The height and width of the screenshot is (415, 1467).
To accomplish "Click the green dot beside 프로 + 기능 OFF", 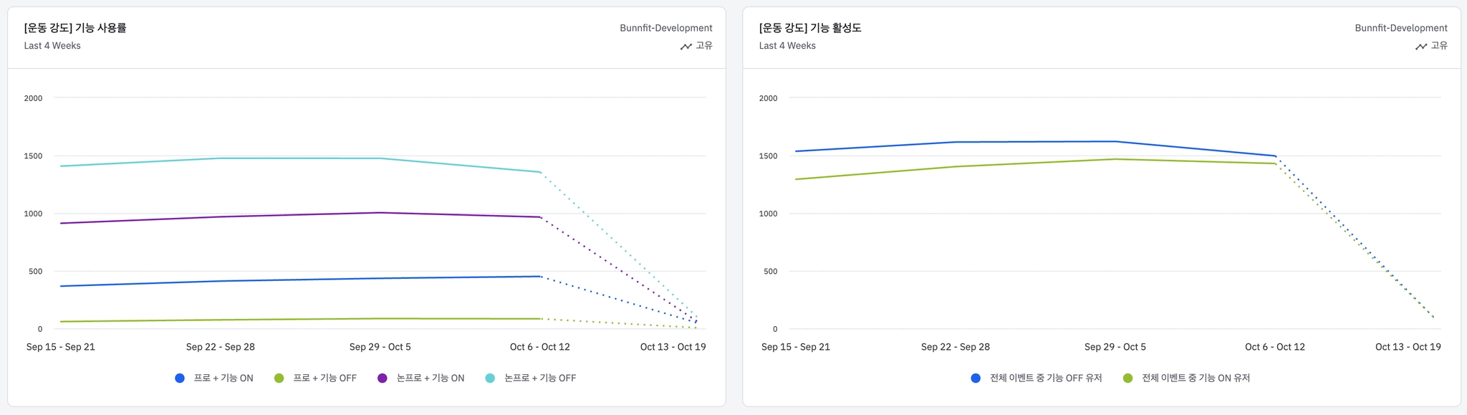I will click(x=279, y=378).
